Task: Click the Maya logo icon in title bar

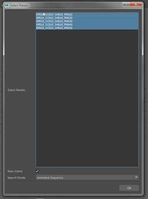Action: point(7,5)
